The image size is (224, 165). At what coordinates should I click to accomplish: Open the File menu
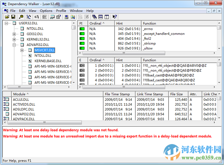pyautogui.click(x=13, y=11)
